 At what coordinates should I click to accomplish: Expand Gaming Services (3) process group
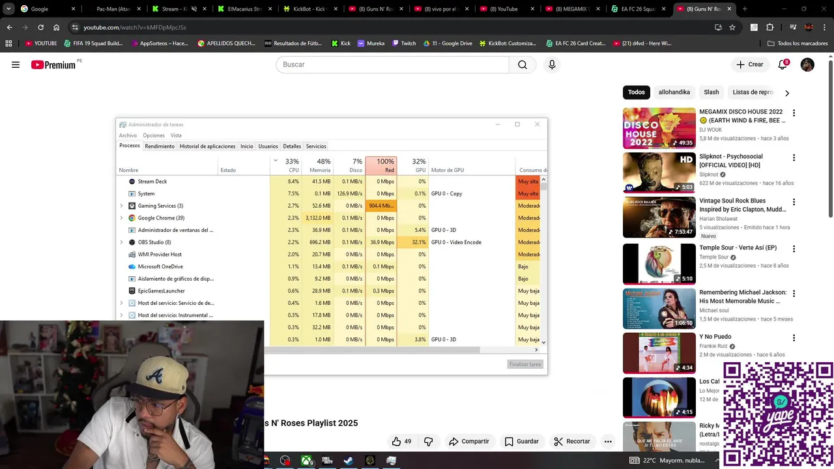[121, 206]
